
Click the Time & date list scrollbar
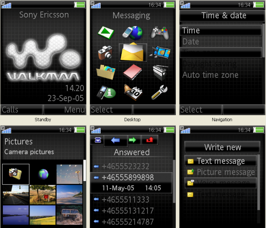(264, 41)
